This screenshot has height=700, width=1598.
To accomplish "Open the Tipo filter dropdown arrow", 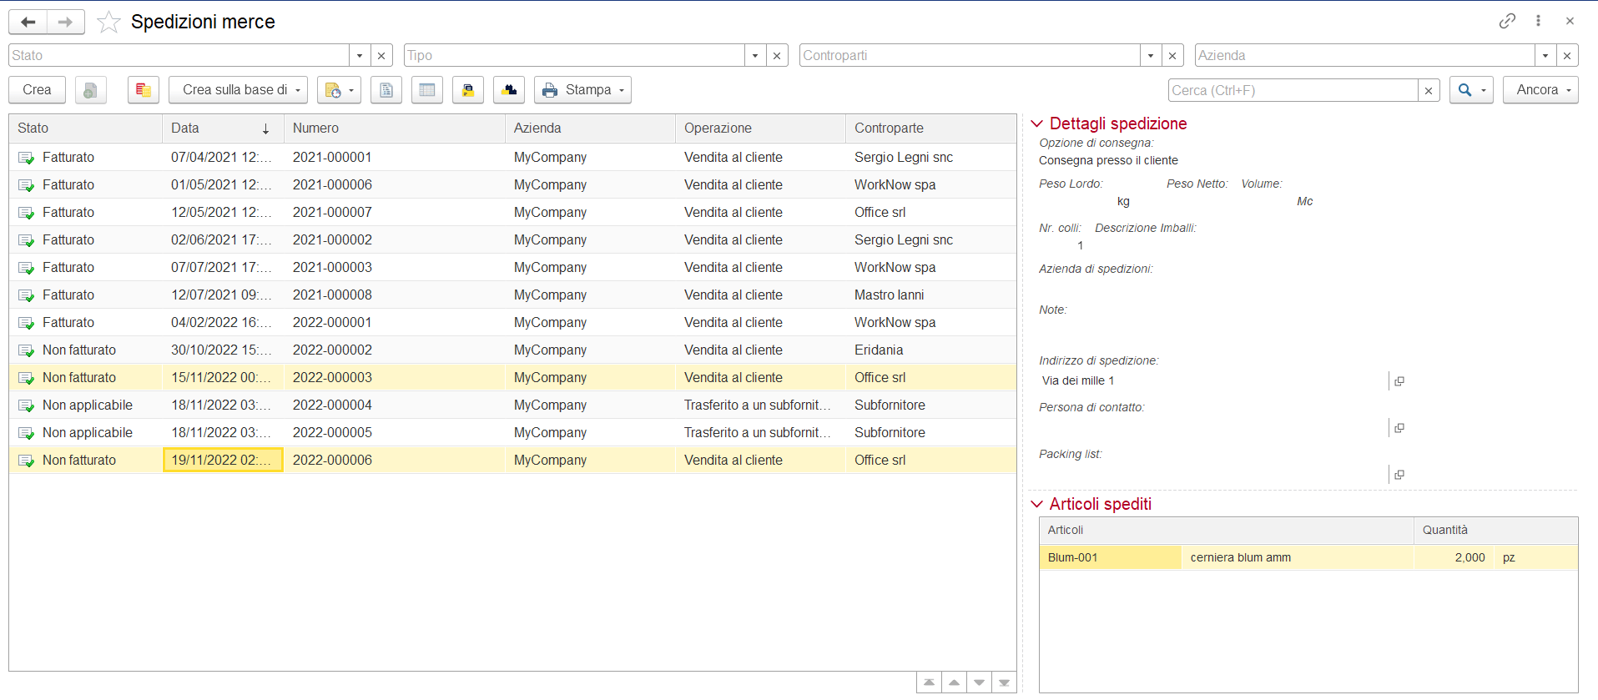I will tap(755, 55).
